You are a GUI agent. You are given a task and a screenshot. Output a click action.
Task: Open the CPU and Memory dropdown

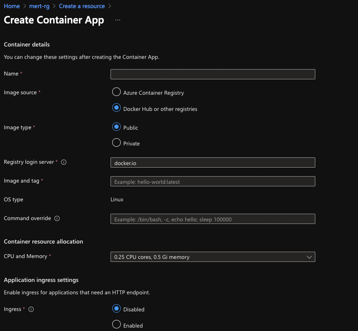(x=213, y=257)
